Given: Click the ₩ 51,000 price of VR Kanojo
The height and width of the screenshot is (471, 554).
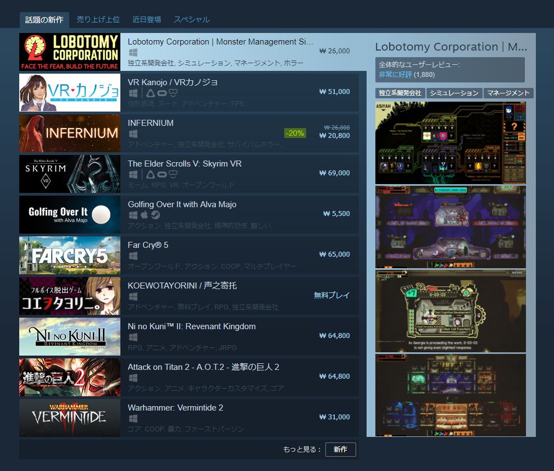Looking at the screenshot, I should pyautogui.click(x=334, y=92).
